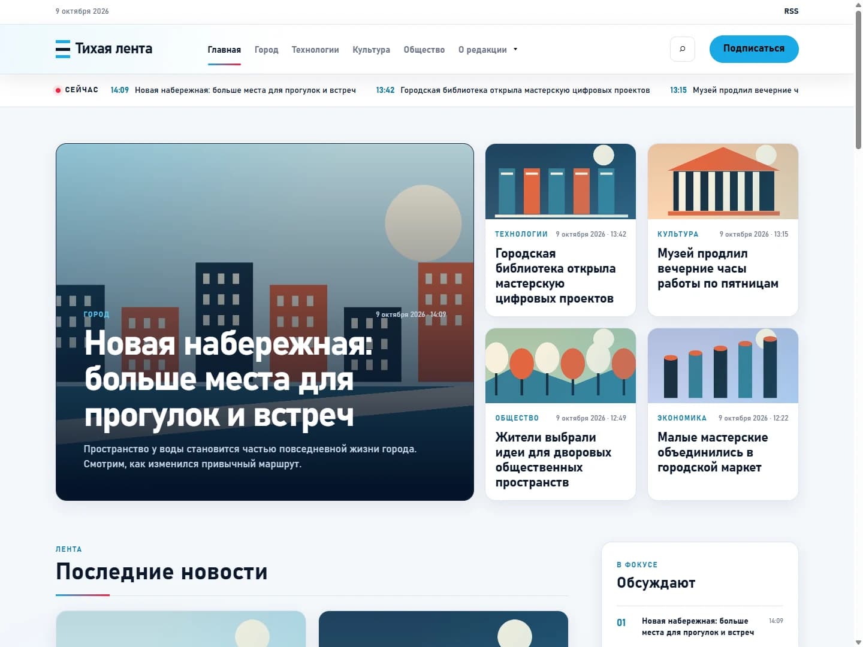Open the RSS link
The height and width of the screenshot is (647, 863).
coord(791,11)
